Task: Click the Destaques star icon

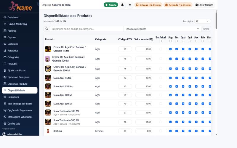Action: pos(5,97)
